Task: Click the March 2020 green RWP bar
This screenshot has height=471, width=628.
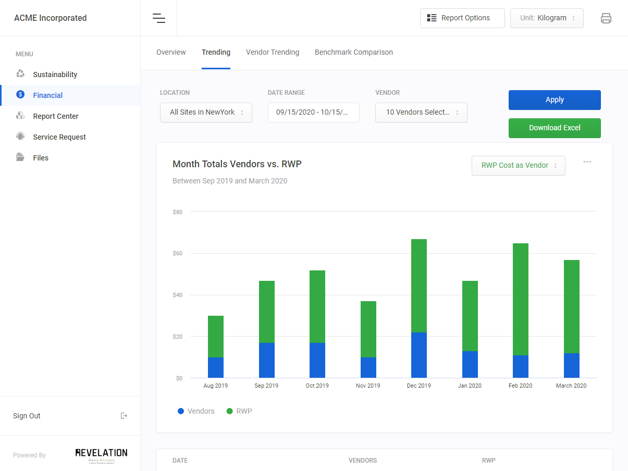Action: (572, 306)
